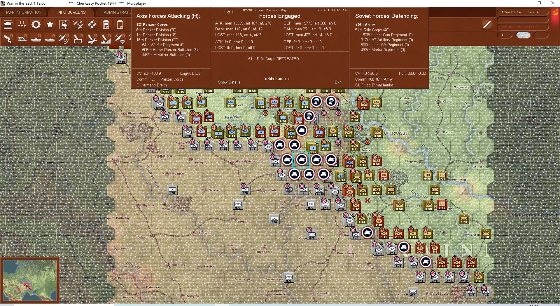Select F6 bomb unit mode icon
This screenshot has width=560, height=306.
78,39
